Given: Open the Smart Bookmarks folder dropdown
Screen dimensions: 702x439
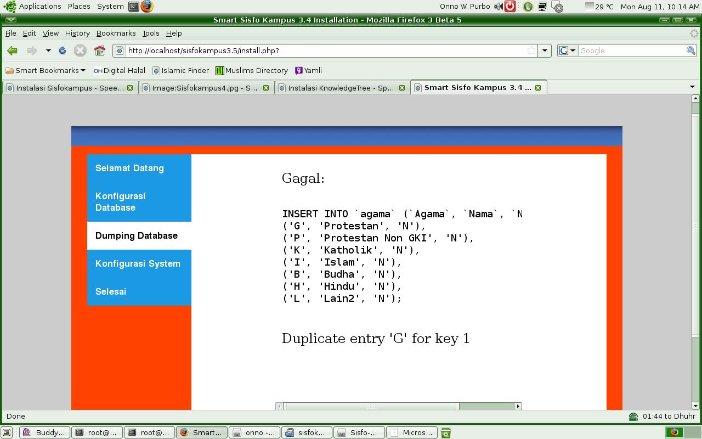Looking at the screenshot, I should pos(46,70).
